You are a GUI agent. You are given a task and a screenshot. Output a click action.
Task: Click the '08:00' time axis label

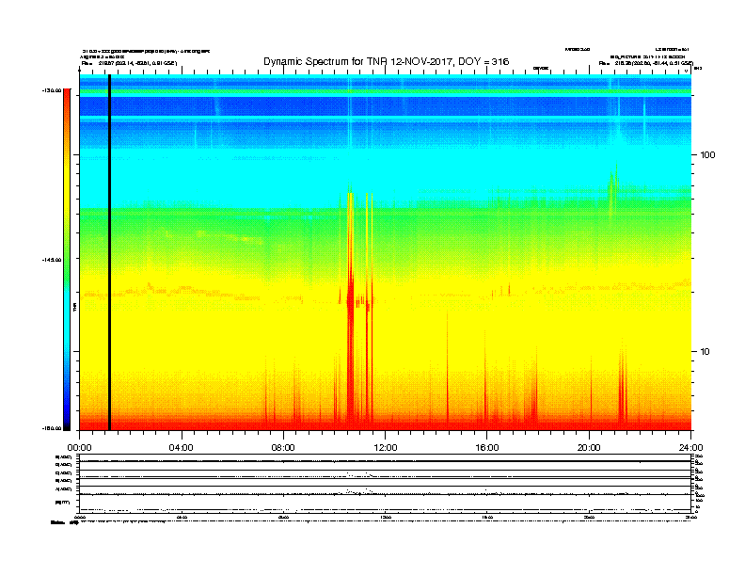(283, 448)
